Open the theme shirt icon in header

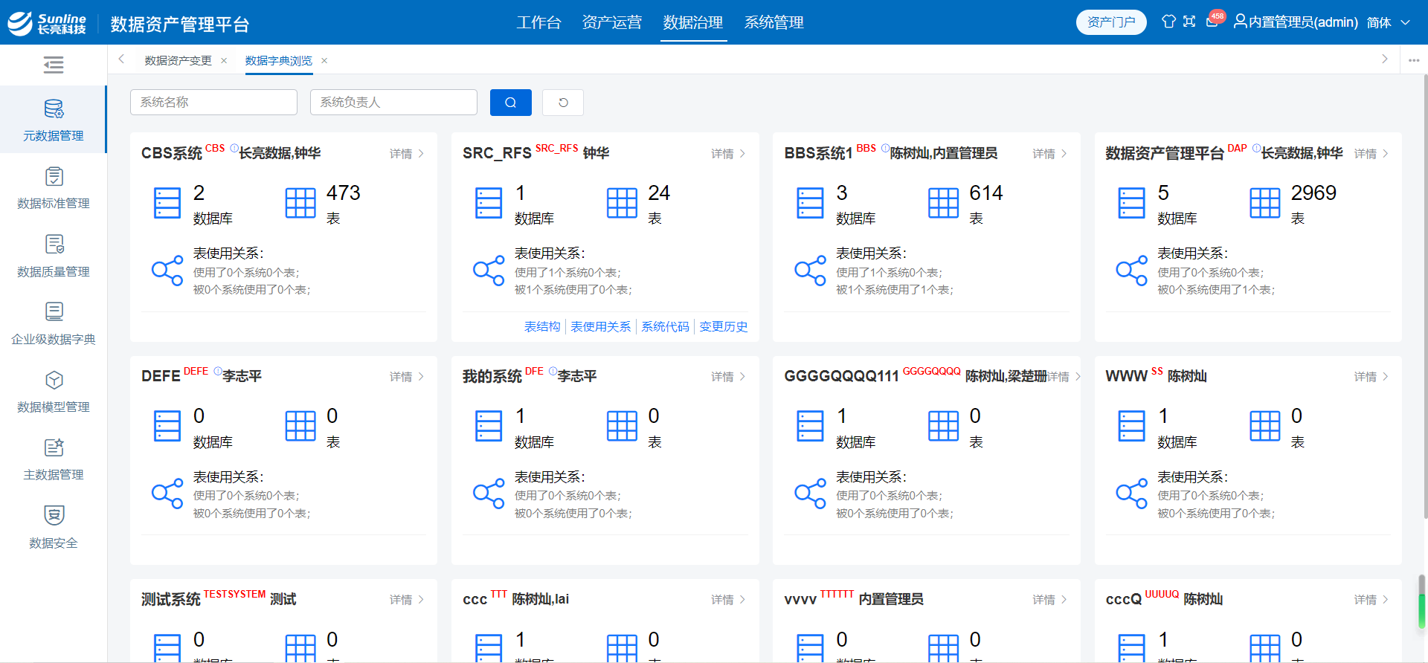tap(1168, 22)
